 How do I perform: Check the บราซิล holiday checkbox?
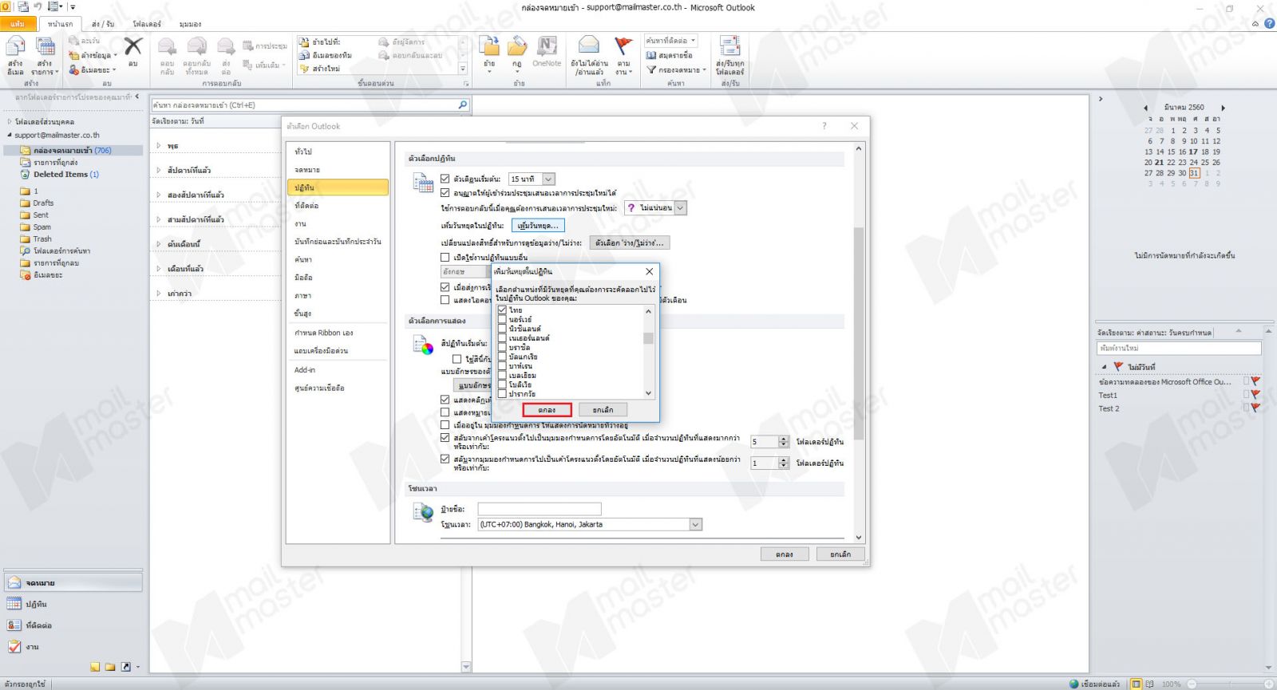tap(502, 348)
